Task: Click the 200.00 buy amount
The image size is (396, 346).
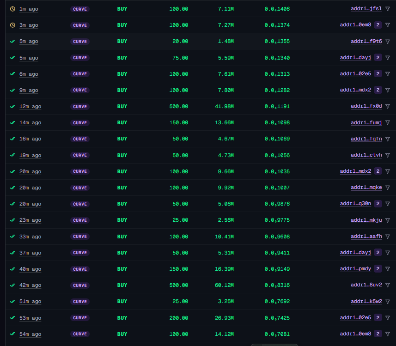Action: 179,318
